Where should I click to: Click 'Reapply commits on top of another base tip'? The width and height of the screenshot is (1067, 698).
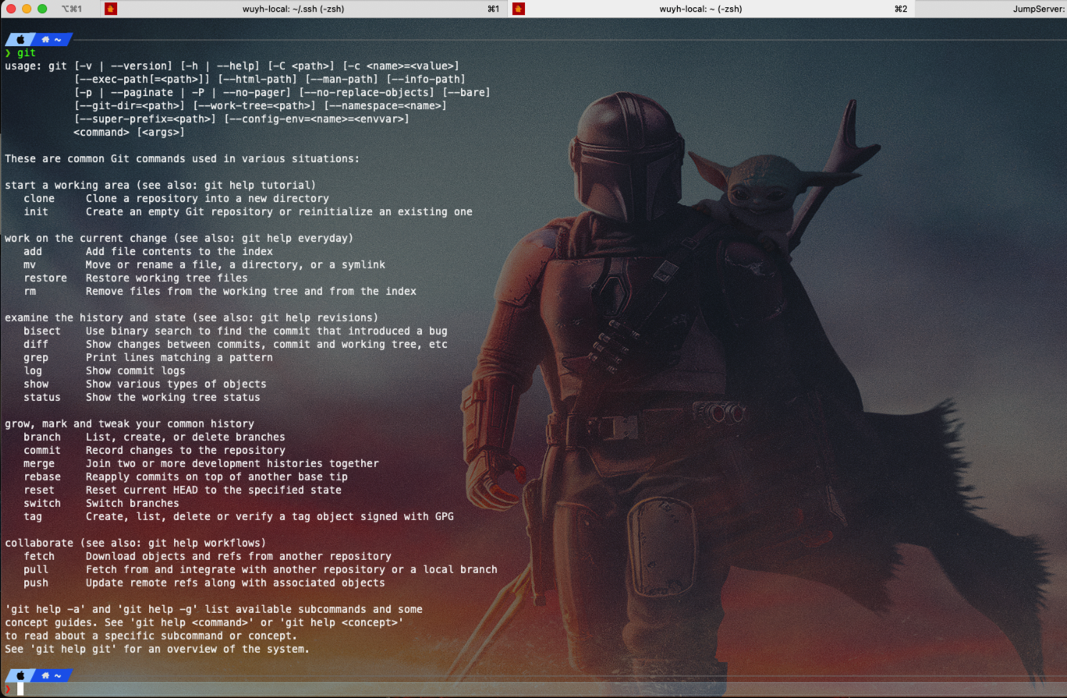(217, 477)
